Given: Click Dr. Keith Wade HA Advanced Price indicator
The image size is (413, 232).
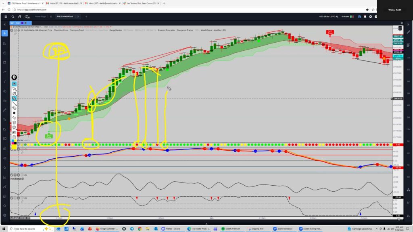Looking at the screenshot, I should tap(37, 30).
